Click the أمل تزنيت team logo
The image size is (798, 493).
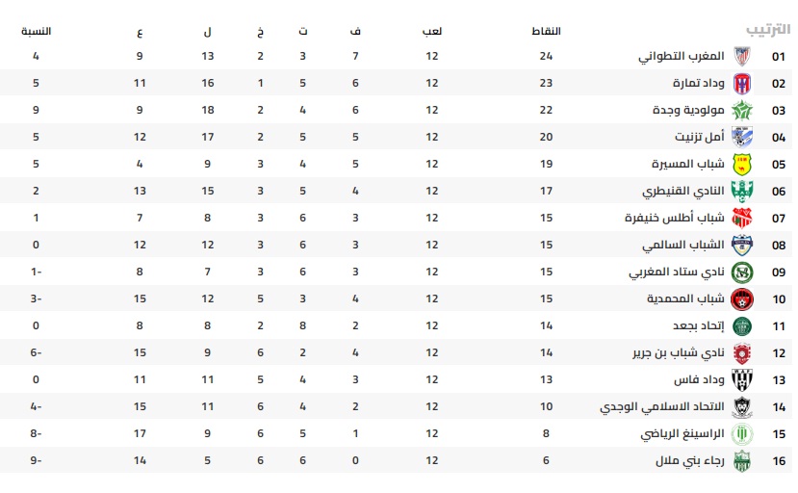741,137
